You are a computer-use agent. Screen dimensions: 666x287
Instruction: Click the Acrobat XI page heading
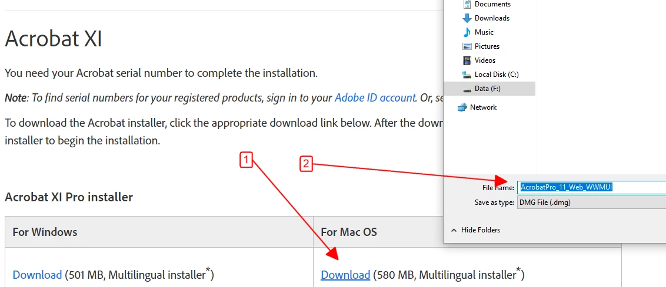point(53,39)
